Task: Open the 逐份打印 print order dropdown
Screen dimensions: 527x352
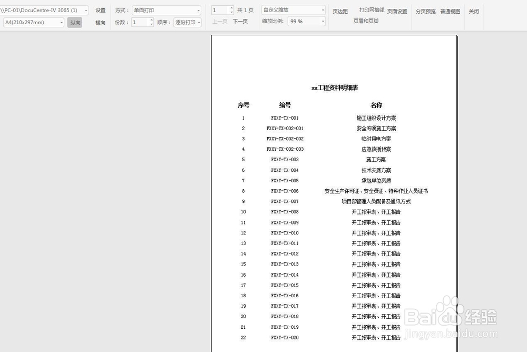Action: 199,22
